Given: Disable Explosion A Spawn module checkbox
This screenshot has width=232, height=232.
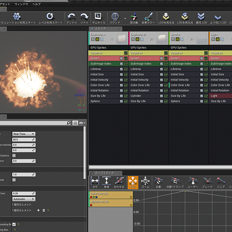Looking at the screenshot, I should 121,58.
